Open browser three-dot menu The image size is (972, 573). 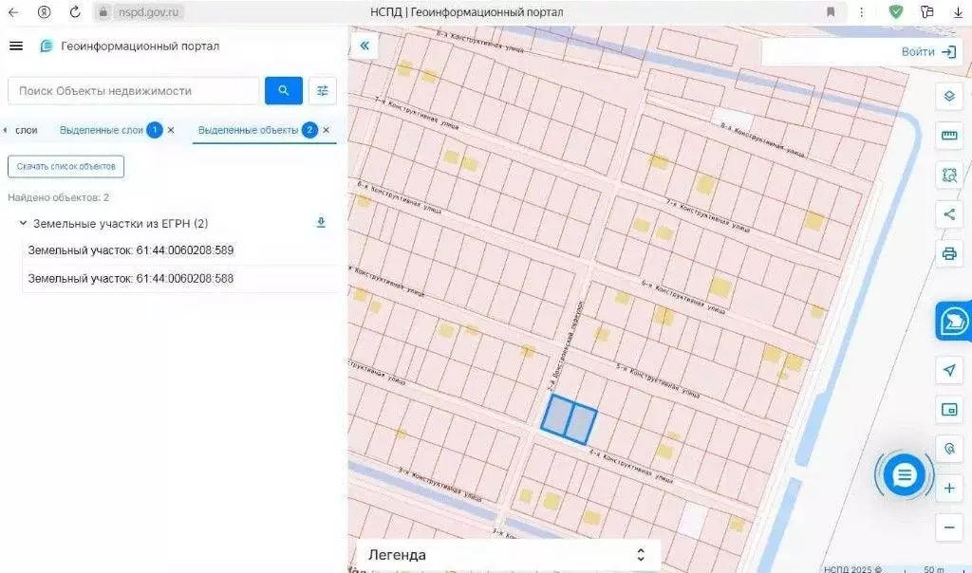[861, 11]
